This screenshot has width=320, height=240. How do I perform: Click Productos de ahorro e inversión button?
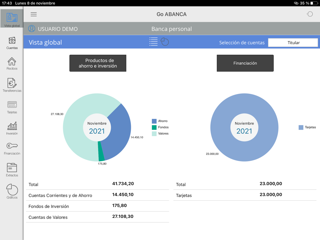point(98,63)
